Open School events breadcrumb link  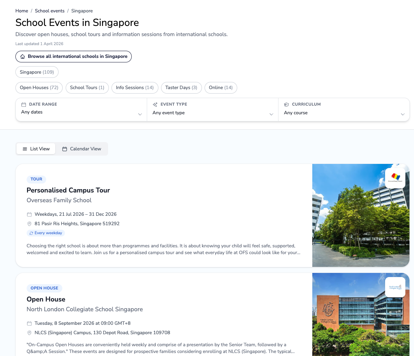pyautogui.click(x=50, y=11)
